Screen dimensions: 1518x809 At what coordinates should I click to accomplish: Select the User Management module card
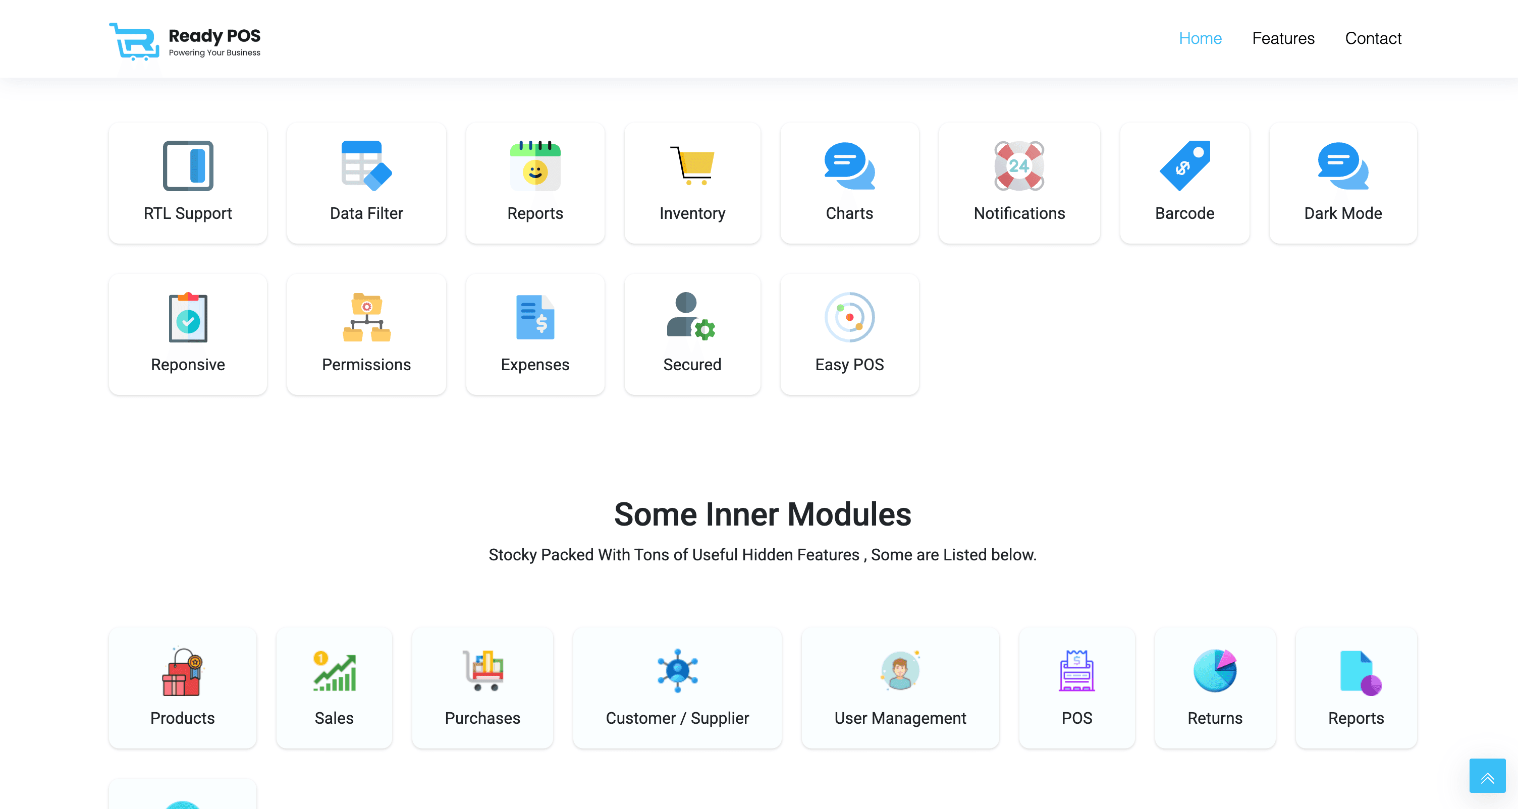[900, 688]
